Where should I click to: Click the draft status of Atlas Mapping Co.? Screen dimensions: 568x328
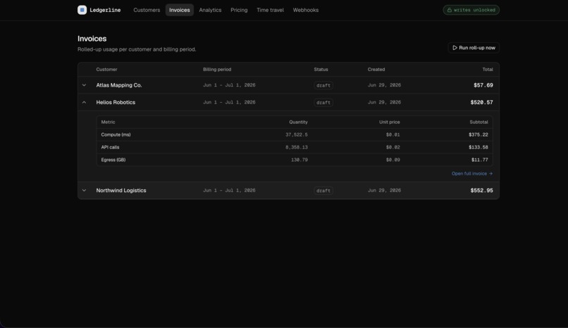point(323,85)
